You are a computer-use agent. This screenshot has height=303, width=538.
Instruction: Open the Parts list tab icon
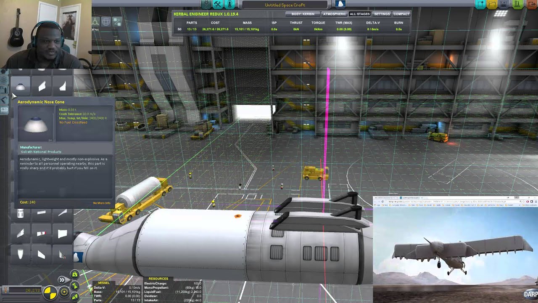point(206,4)
